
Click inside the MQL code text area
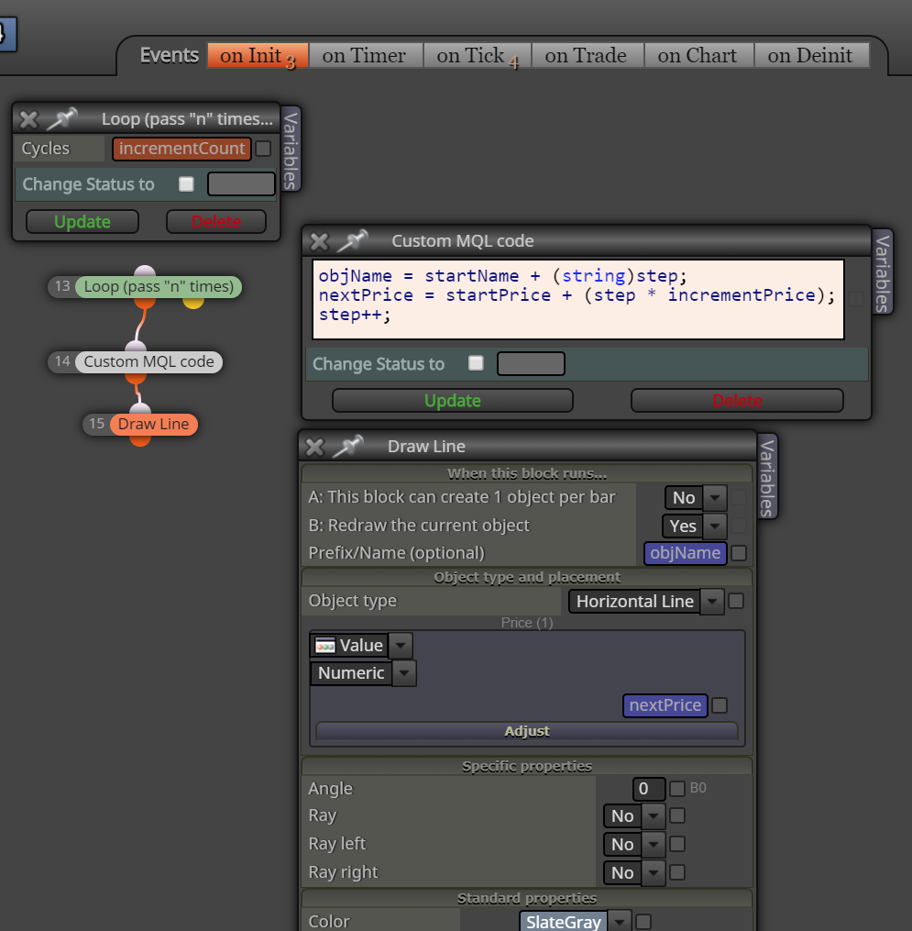pos(578,299)
